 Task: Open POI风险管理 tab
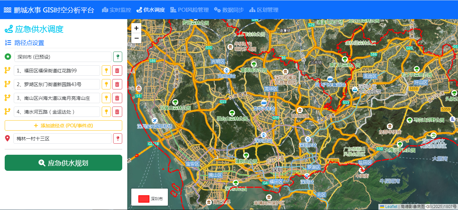[189, 10]
